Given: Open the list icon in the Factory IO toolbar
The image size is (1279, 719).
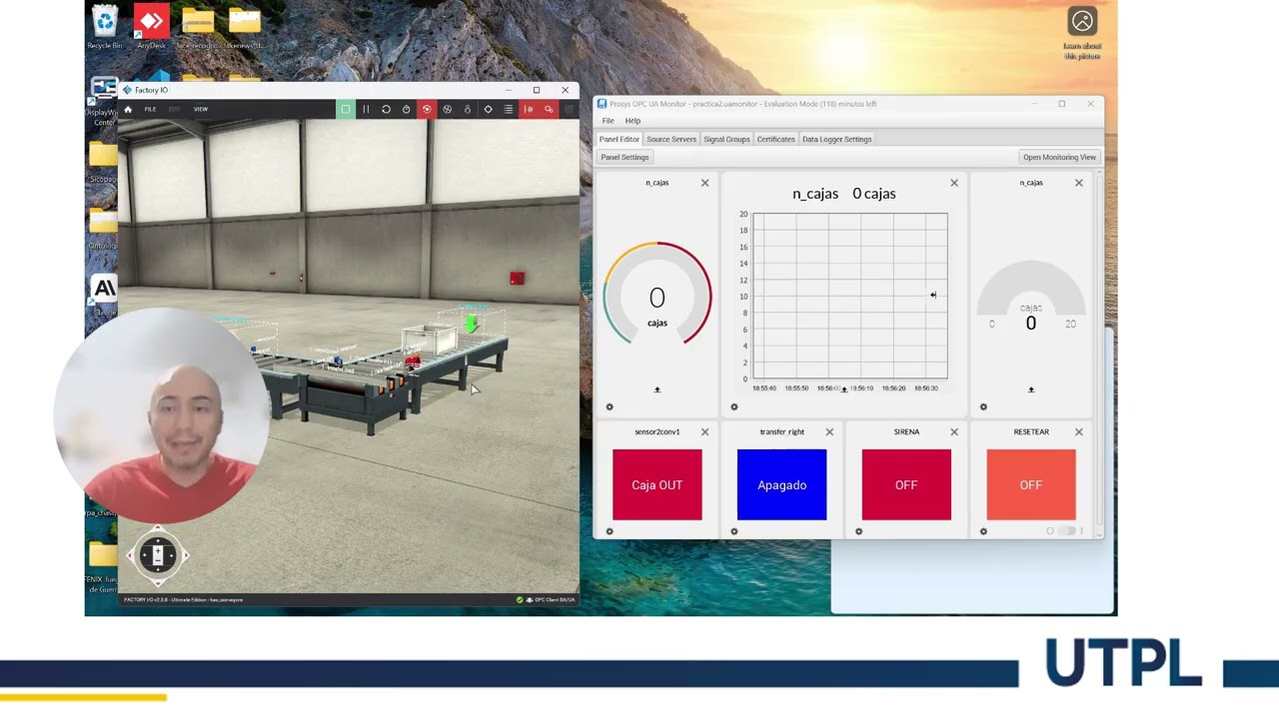Looking at the screenshot, I should [x=509, y=109].
